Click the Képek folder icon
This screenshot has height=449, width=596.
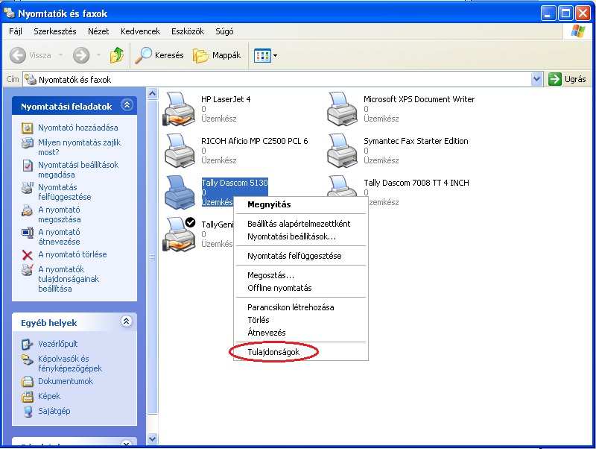pyautogui.click(x=28, y=397)
